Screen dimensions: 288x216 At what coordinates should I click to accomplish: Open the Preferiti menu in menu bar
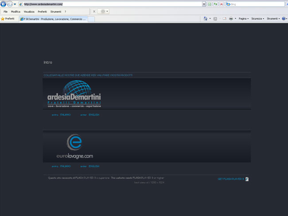tap(43, 12)
